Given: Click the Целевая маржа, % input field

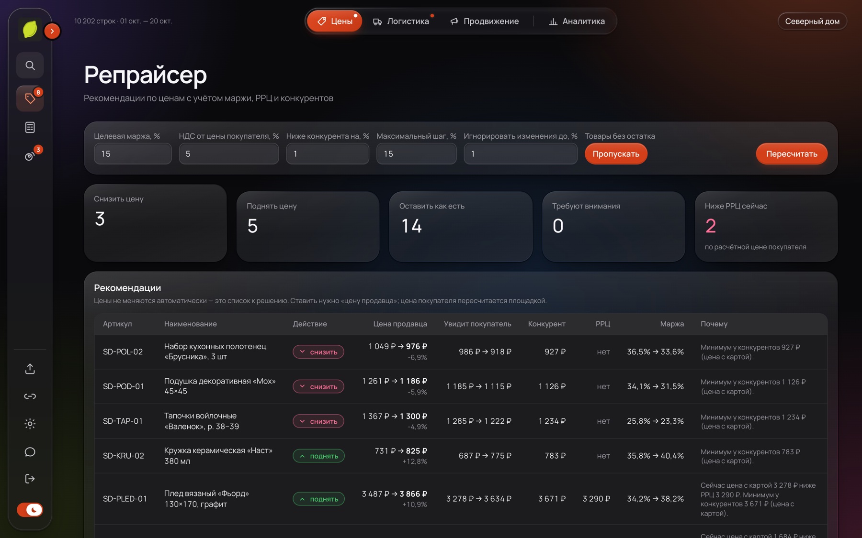Looking at the screenshot, I should click(x=133, y=154).
